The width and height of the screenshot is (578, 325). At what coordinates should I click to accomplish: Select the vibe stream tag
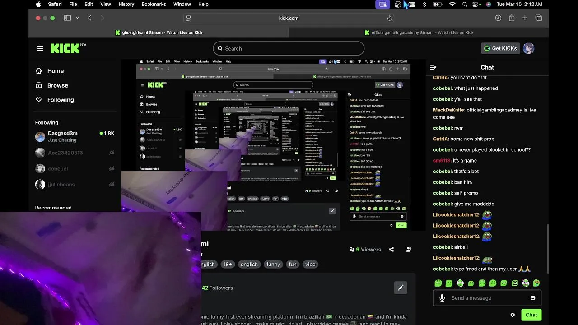310,265
